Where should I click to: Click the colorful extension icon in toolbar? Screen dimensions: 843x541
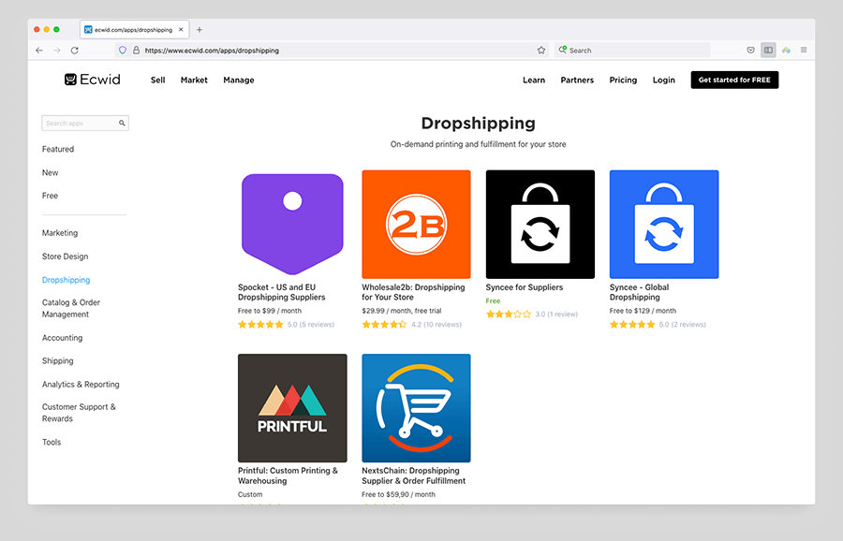(x=786, y=50)
